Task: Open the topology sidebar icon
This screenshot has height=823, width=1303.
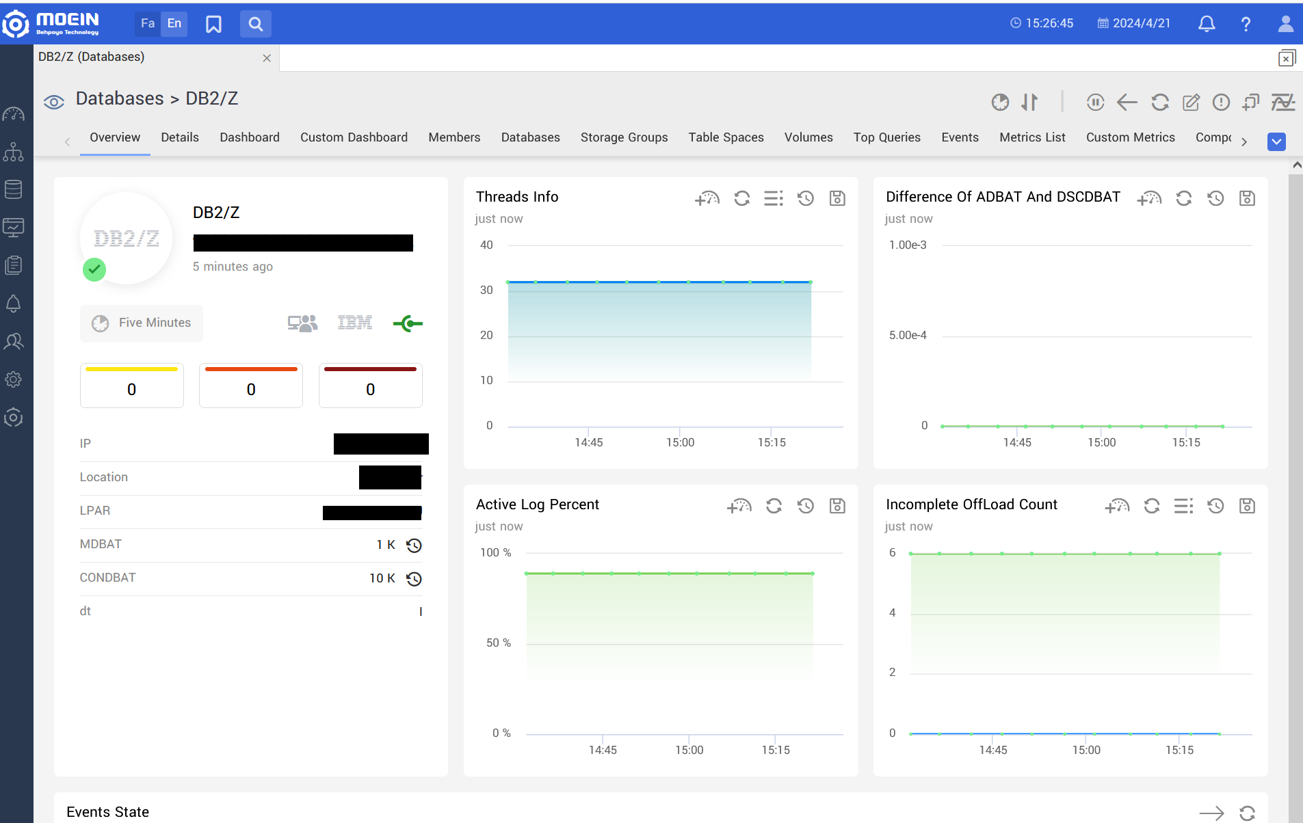Action: (x=14, y=152)
